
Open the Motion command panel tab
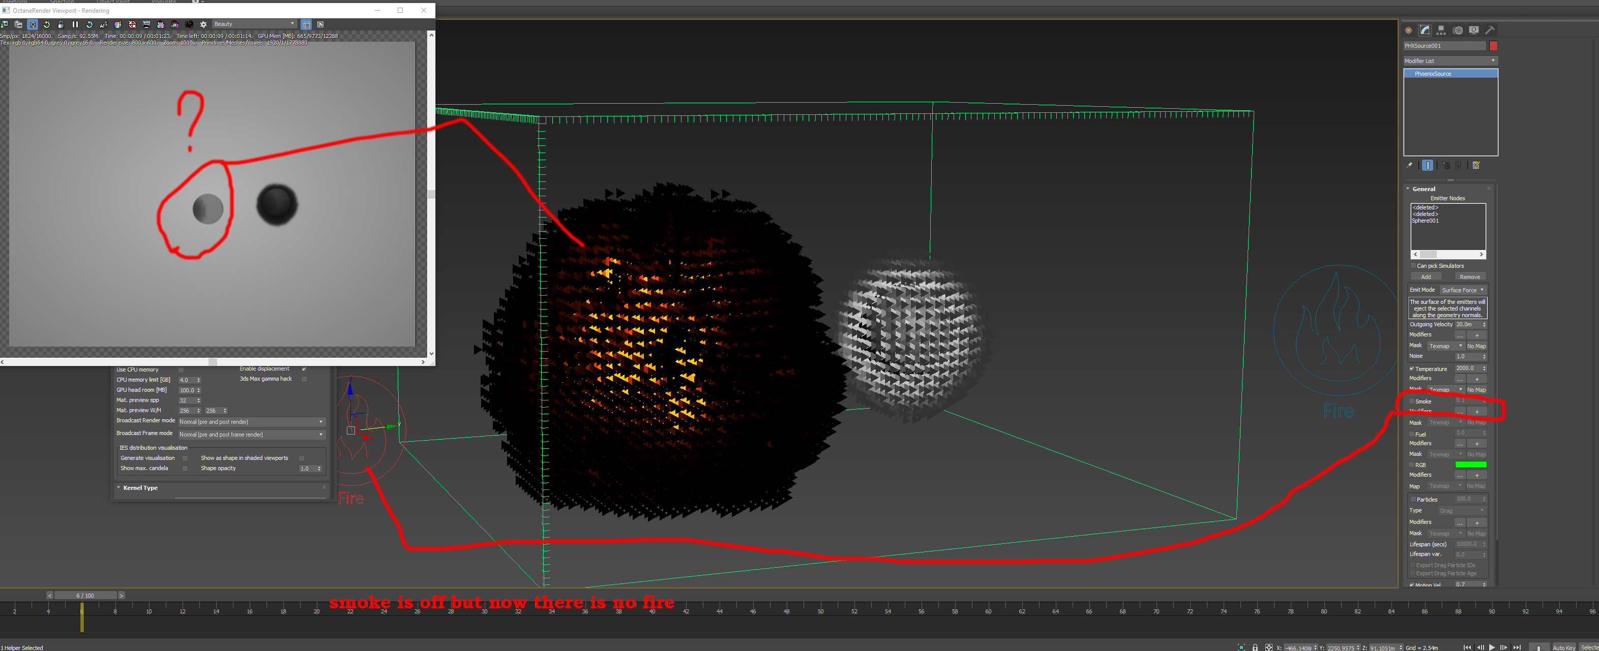1458,30
